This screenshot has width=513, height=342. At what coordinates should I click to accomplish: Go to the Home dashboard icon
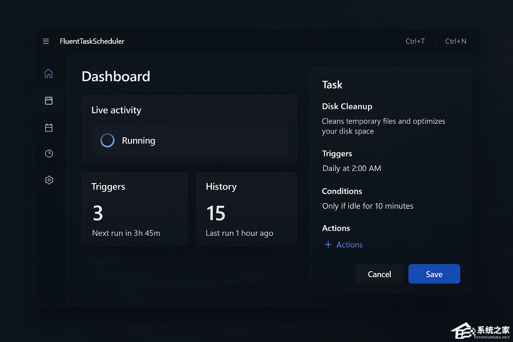pos(49,73)
